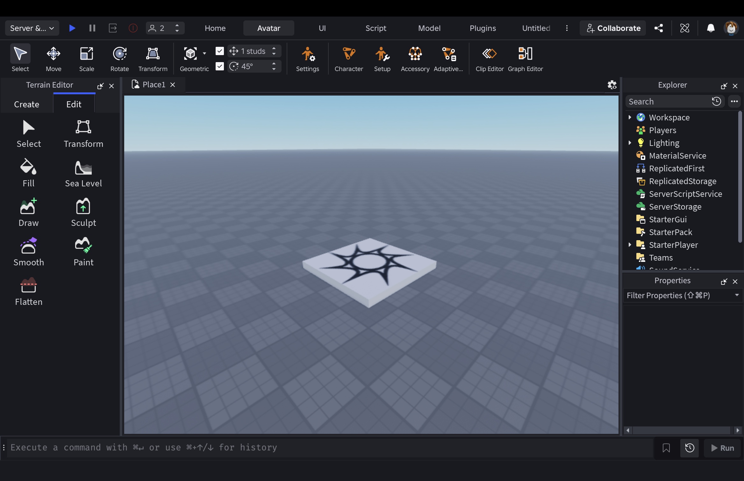Viewport: 744px width, 481px height.
Task: Select the Paint terrain tool
Action: [83, 252]
